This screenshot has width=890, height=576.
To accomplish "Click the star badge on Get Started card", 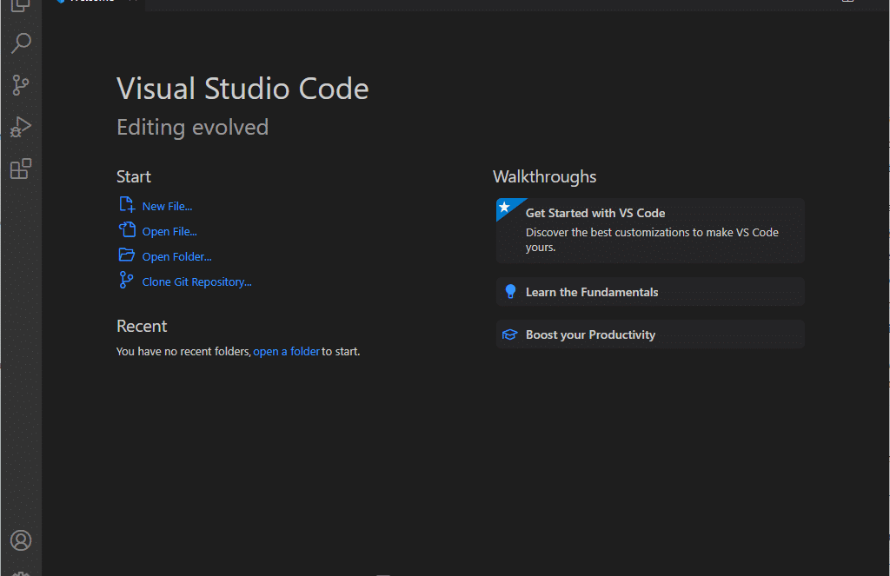I will (504, 207).
